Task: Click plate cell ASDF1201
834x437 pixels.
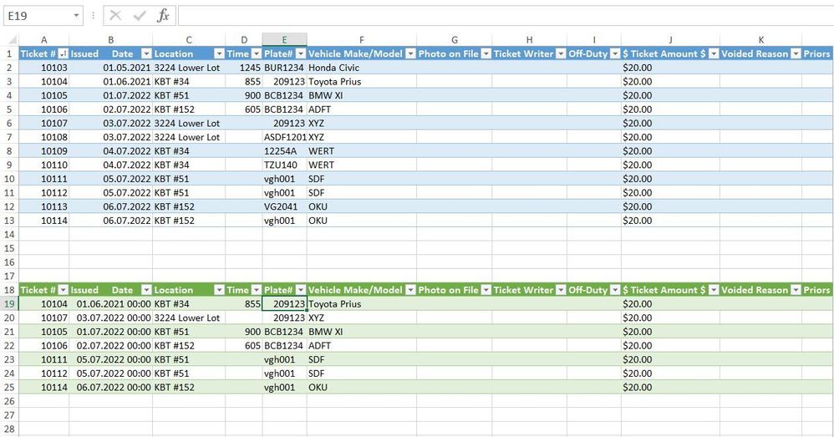Action: (x=285, y=137)
